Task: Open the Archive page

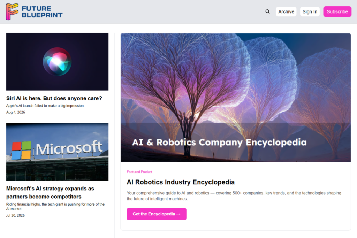Action: pos(286,11)
